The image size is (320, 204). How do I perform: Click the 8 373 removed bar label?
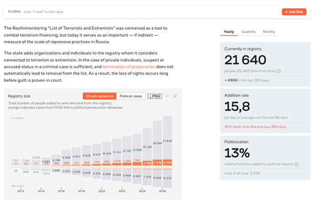[x=167, y=178]
